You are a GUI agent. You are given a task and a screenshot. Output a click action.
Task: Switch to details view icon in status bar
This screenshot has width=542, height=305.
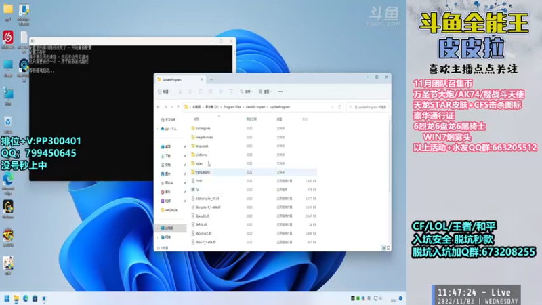pos(383,248)
